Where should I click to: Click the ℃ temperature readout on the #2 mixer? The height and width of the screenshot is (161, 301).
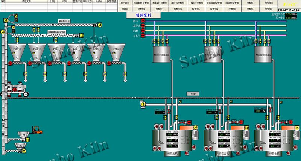224,140
